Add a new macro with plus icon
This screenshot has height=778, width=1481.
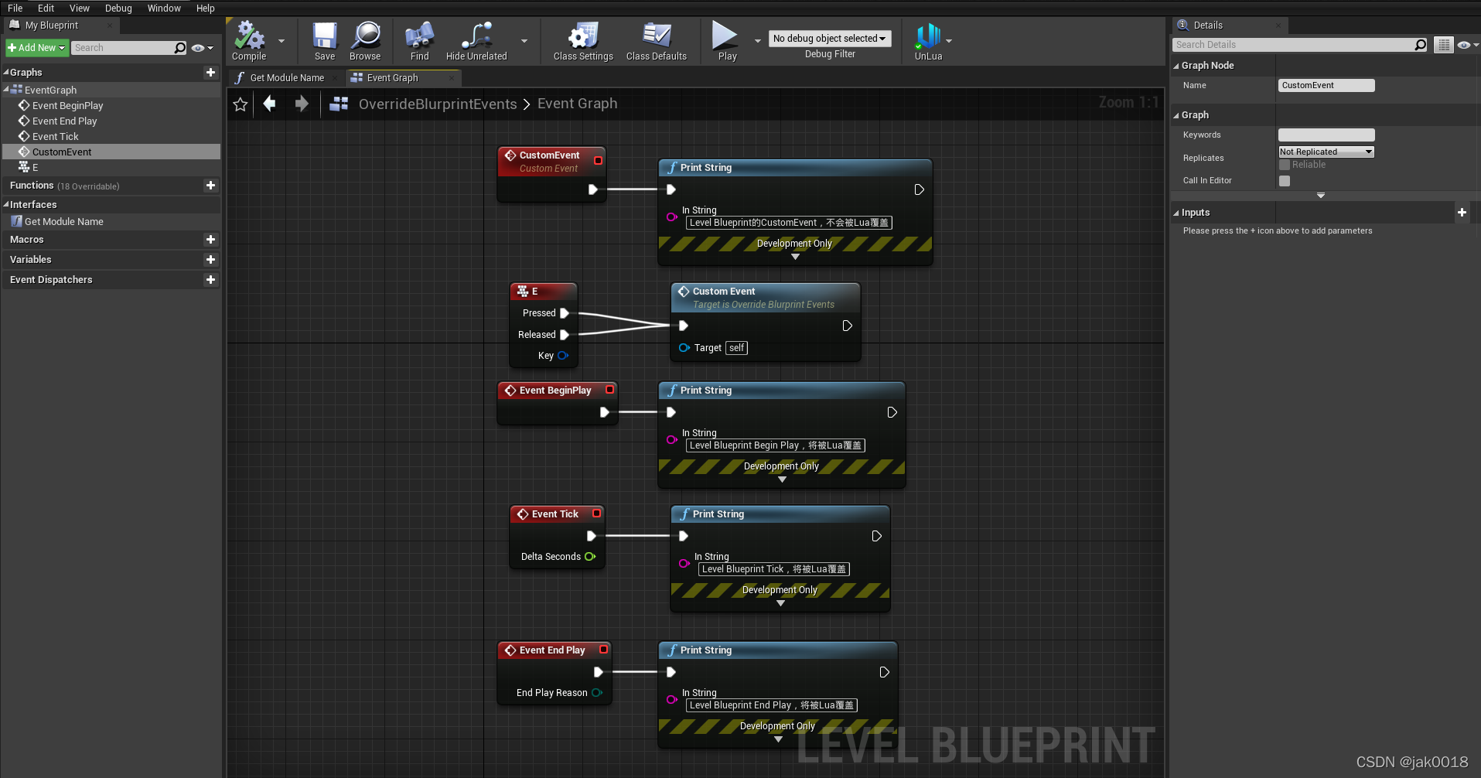click(210, 240)
